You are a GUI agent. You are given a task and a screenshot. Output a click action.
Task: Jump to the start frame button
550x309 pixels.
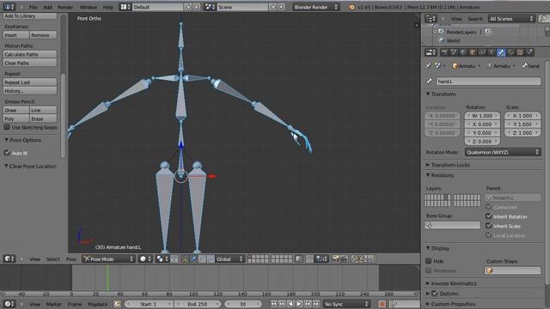coord(273,304)
